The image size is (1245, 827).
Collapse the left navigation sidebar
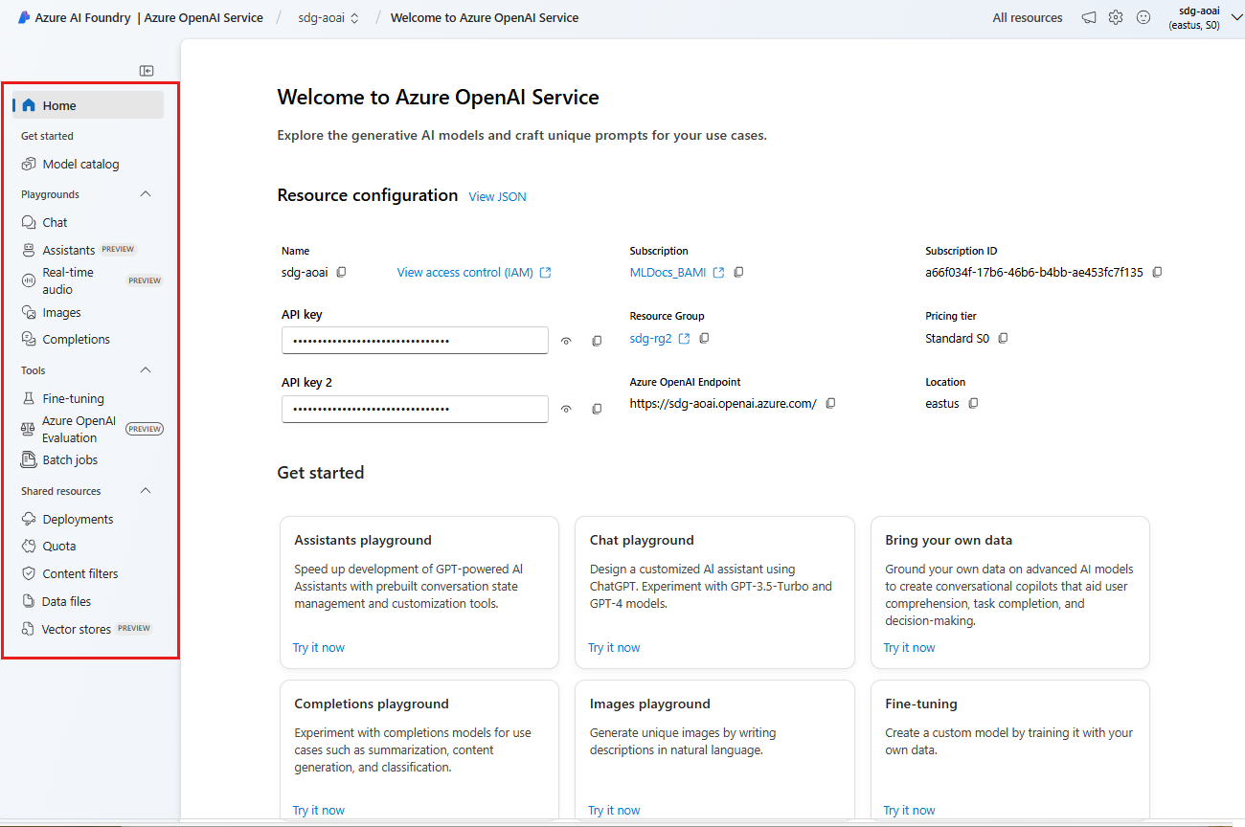[147, 71]
